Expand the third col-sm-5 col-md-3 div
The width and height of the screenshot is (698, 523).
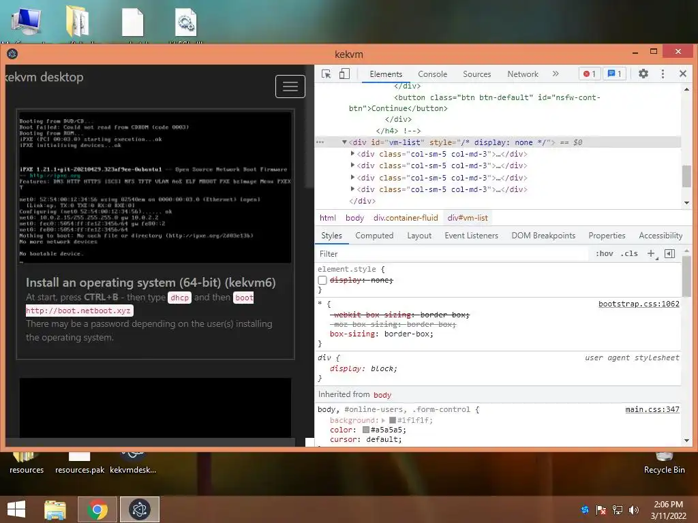(x=352, y=177)
